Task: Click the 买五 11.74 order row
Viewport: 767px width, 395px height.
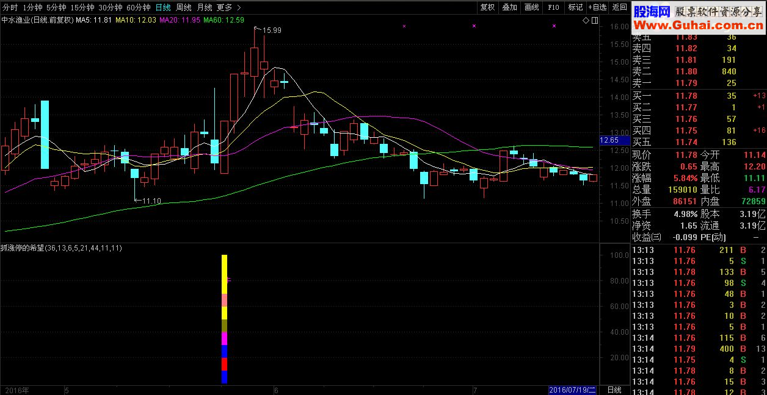Action: click(x=699, y=143)
